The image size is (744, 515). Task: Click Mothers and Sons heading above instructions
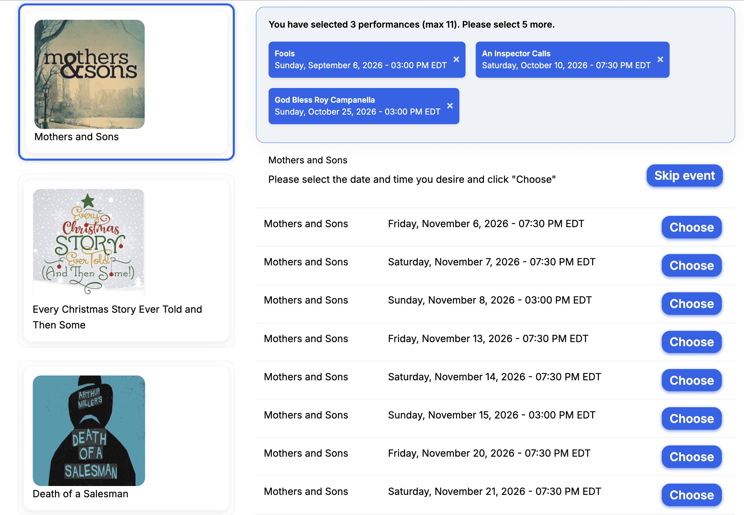click(x=307, y=160)
